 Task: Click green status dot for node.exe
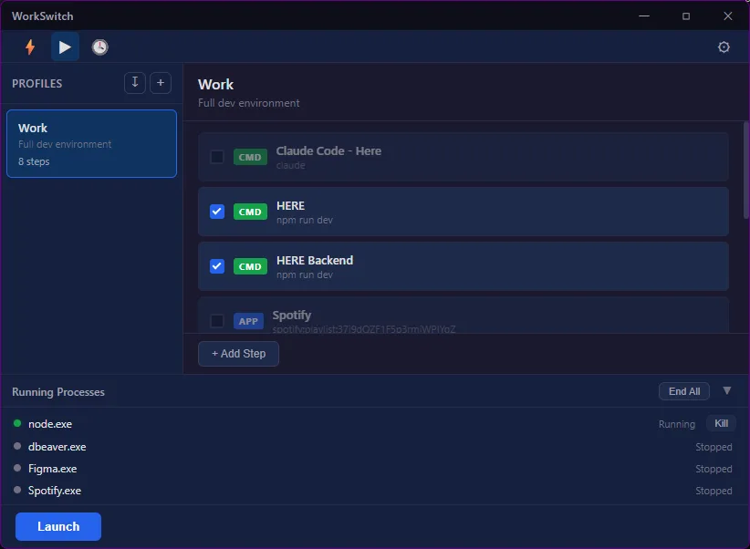17,423
